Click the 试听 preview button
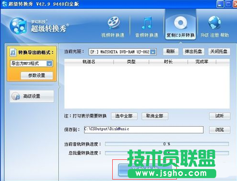The height and width of the screenshot is (181, 237). click(x=220, y=116)
